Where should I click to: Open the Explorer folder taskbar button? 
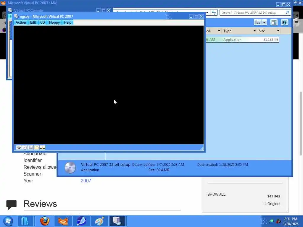pos(26,221)
